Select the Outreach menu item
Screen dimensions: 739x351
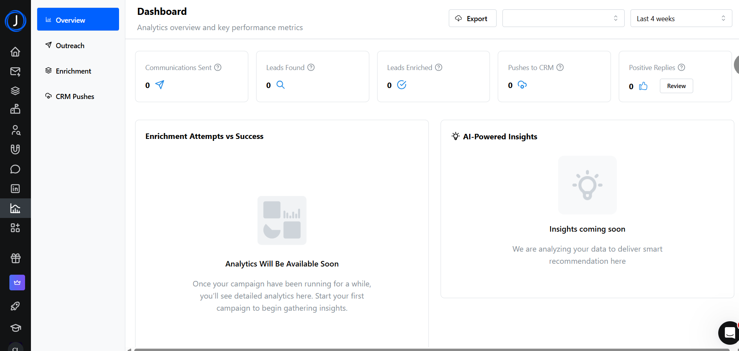pos(70,46)
